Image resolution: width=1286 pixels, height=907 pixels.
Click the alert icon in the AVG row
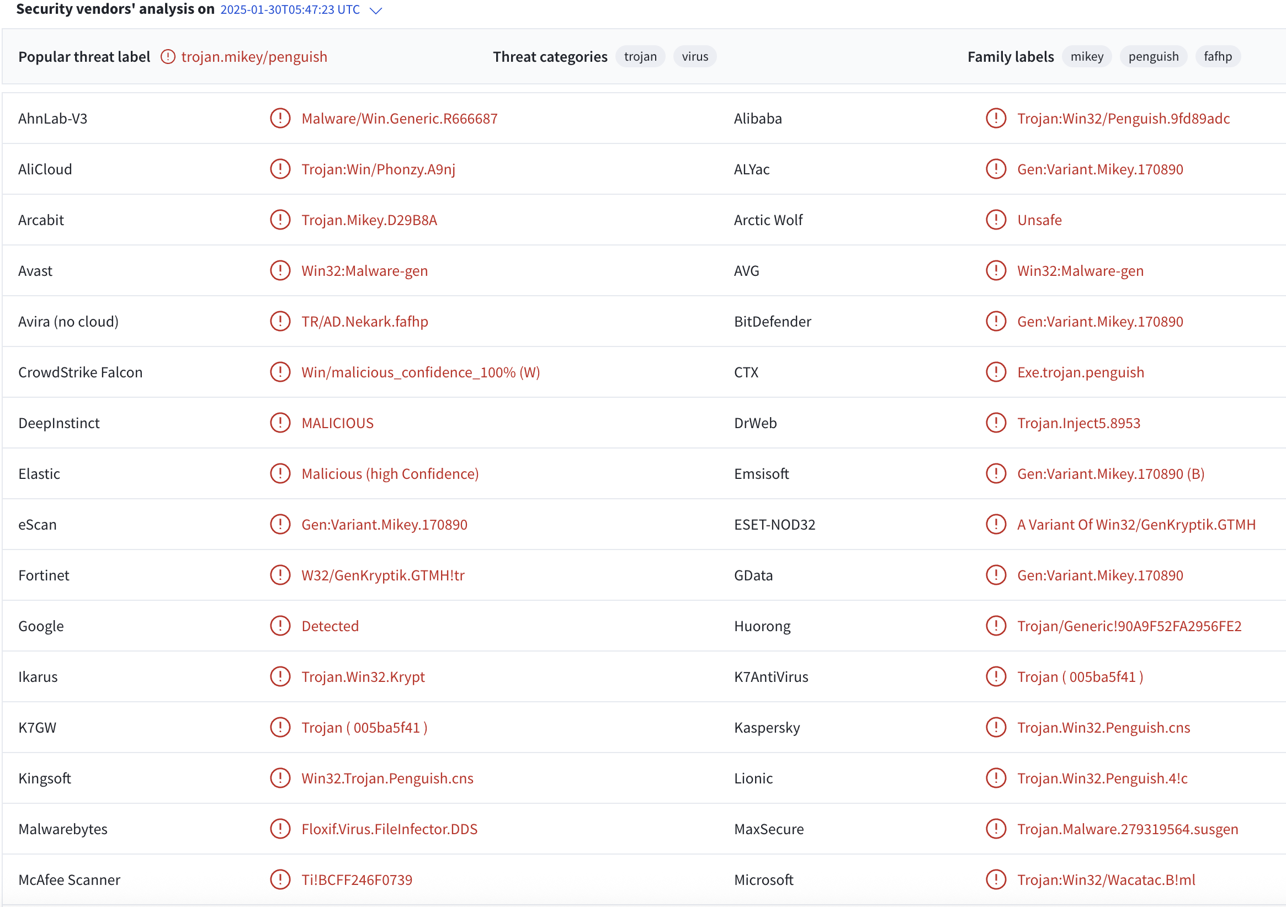[x=996, y=270]
